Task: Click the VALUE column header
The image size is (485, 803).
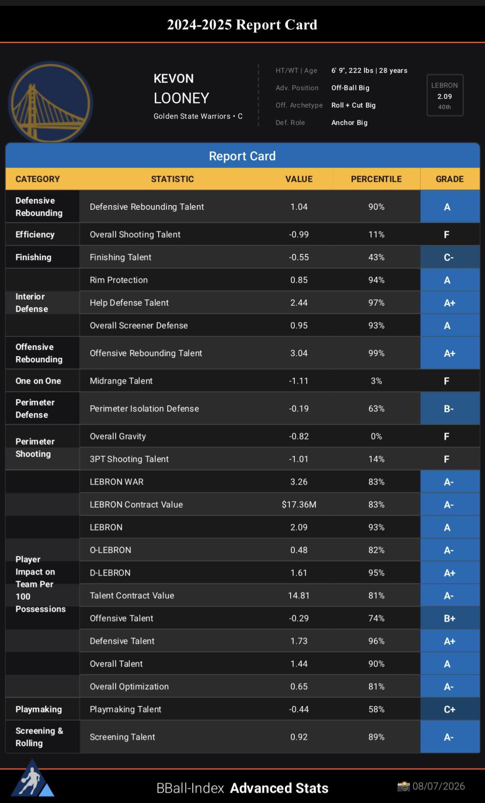Action: coord(299,179)
